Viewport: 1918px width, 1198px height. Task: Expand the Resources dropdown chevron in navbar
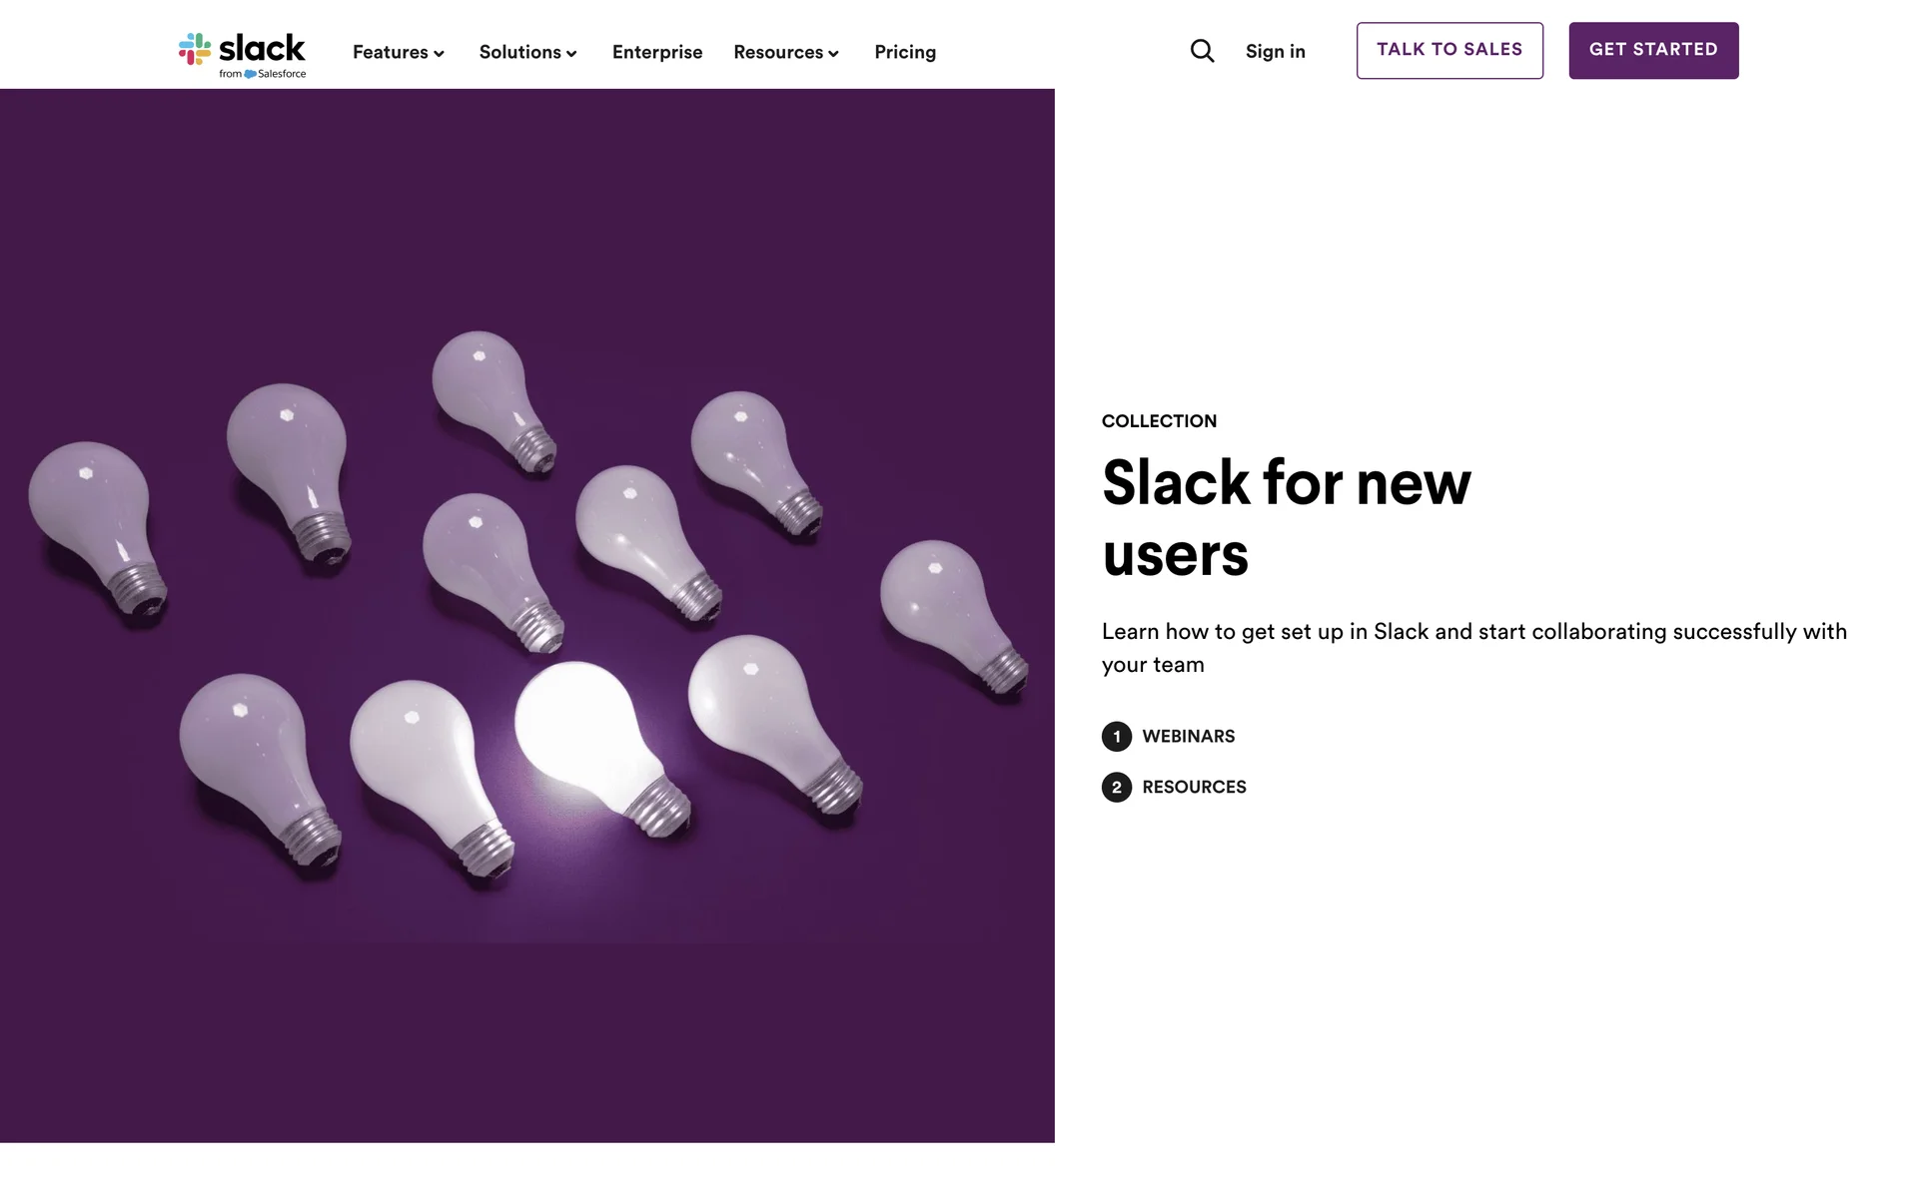[x=833, y=54]
